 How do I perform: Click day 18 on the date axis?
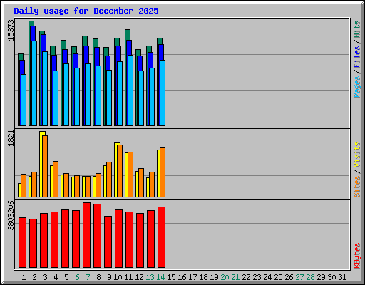pos(203,277)
